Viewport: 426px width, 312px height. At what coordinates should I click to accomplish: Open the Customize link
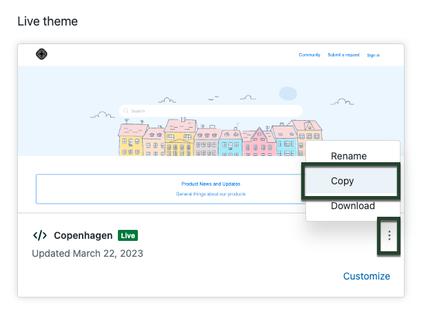coord(367,276)
